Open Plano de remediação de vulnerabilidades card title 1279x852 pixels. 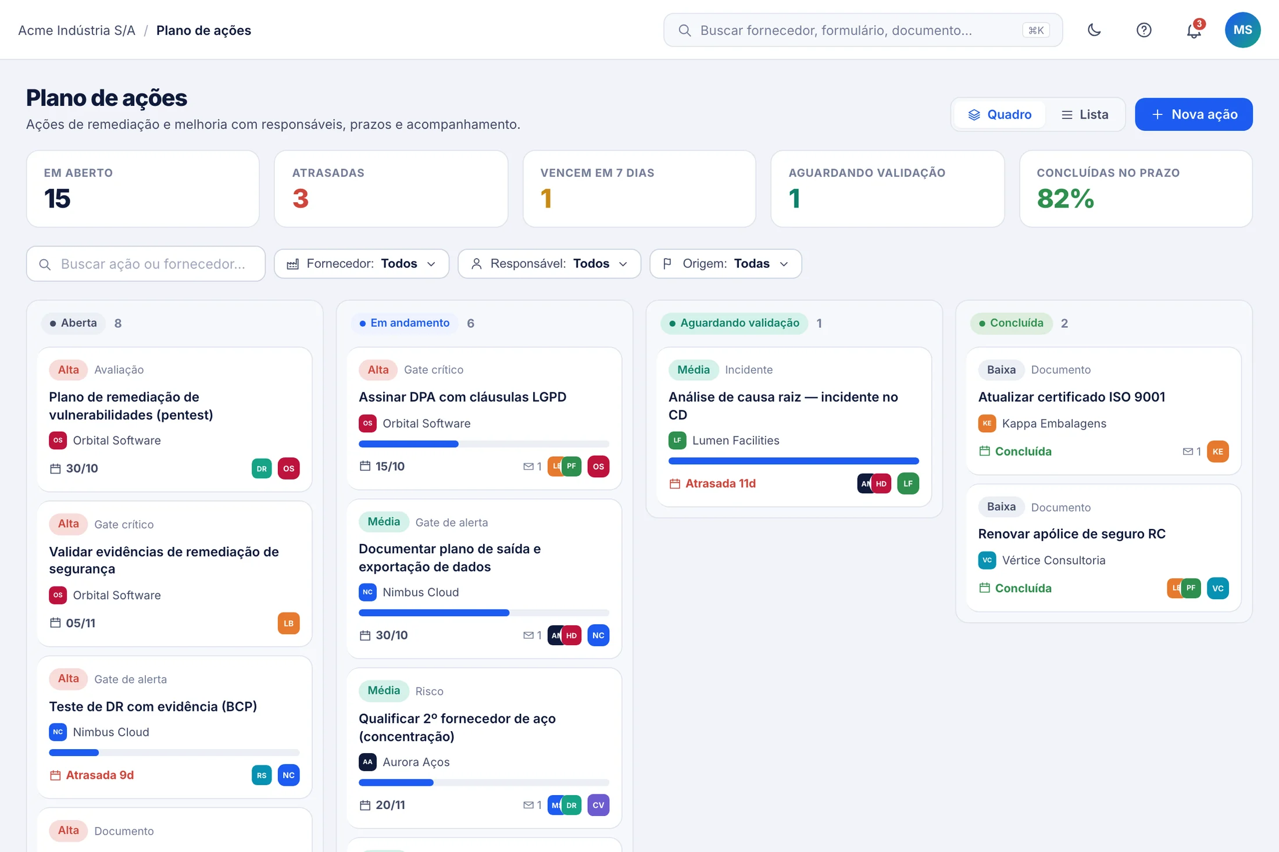(x=131, y=406)
